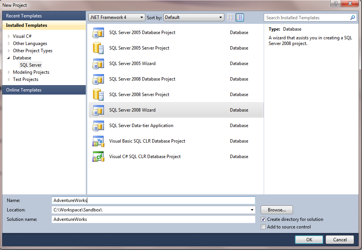Open the .NET Framework 4 dropdown

(x=117, y=17)
